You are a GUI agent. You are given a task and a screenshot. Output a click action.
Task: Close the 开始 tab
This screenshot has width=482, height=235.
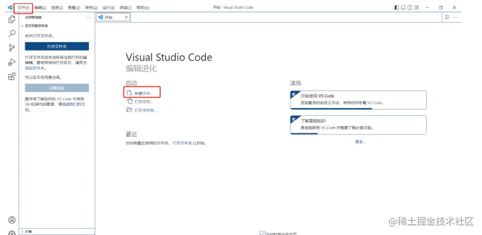click(126, 18)
